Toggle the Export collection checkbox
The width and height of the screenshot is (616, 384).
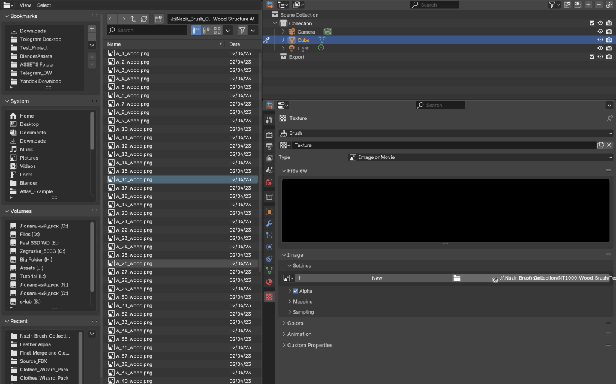click(592, 56)
